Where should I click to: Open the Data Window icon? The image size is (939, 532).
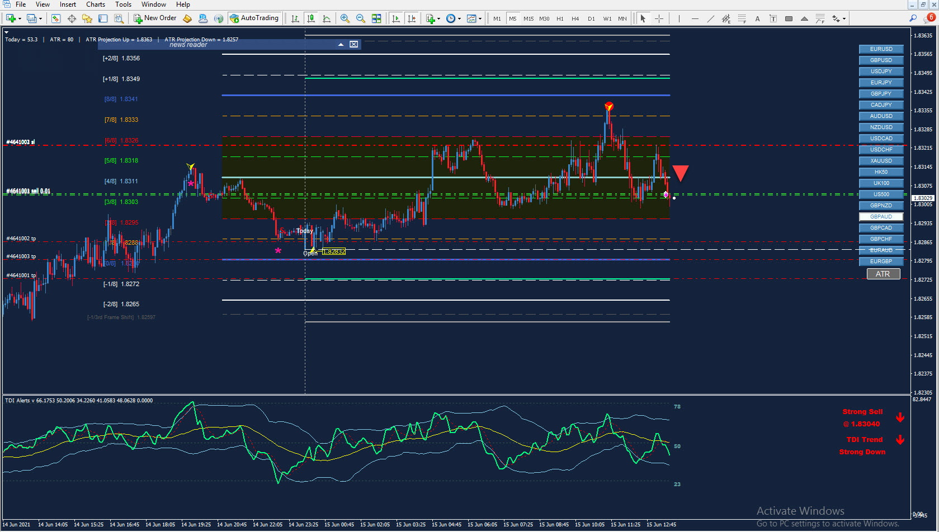click(72, 18)
